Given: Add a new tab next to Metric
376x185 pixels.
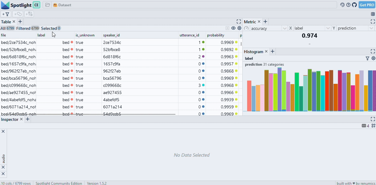Looking at the screenshot, I should pos(265,22).
